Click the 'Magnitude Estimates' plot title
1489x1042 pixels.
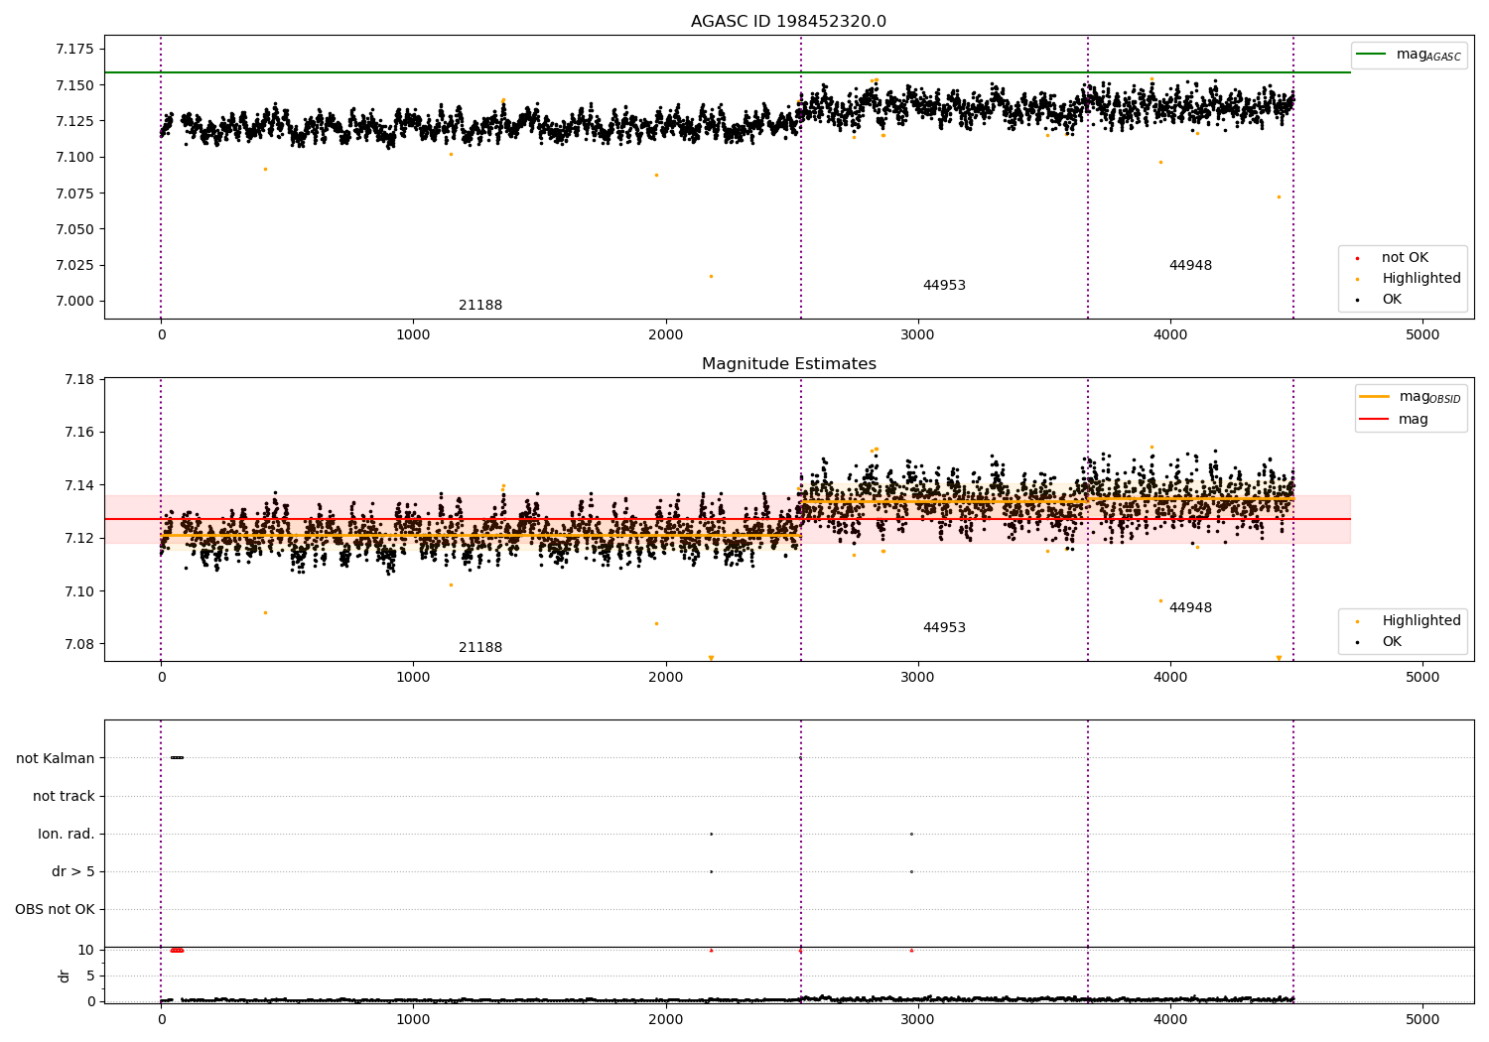(788, 364)
